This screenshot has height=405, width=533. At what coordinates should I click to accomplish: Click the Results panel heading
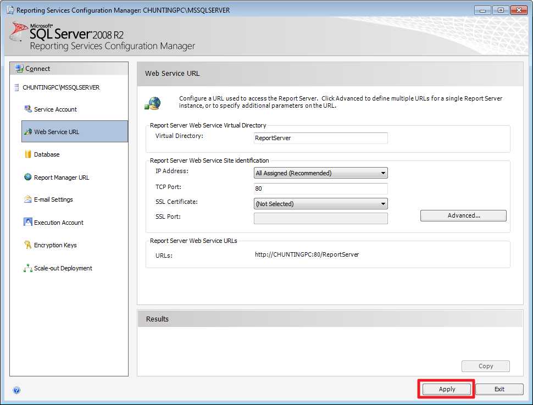tap(157, 319)
